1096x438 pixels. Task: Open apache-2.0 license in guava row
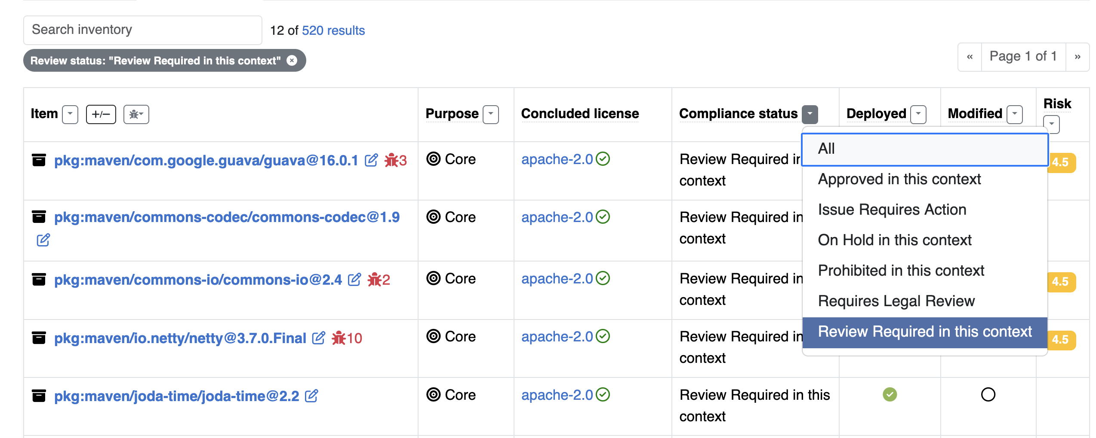pyautogui.click(x=557, y=159)
